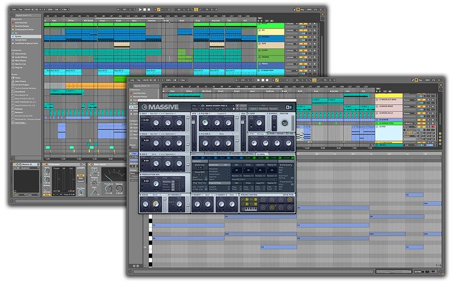
Task: Click the Compressor Threshold knob in Bass punch device
Action: coord(109,189)
